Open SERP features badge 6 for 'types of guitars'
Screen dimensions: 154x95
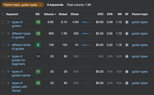click(127, 22)
